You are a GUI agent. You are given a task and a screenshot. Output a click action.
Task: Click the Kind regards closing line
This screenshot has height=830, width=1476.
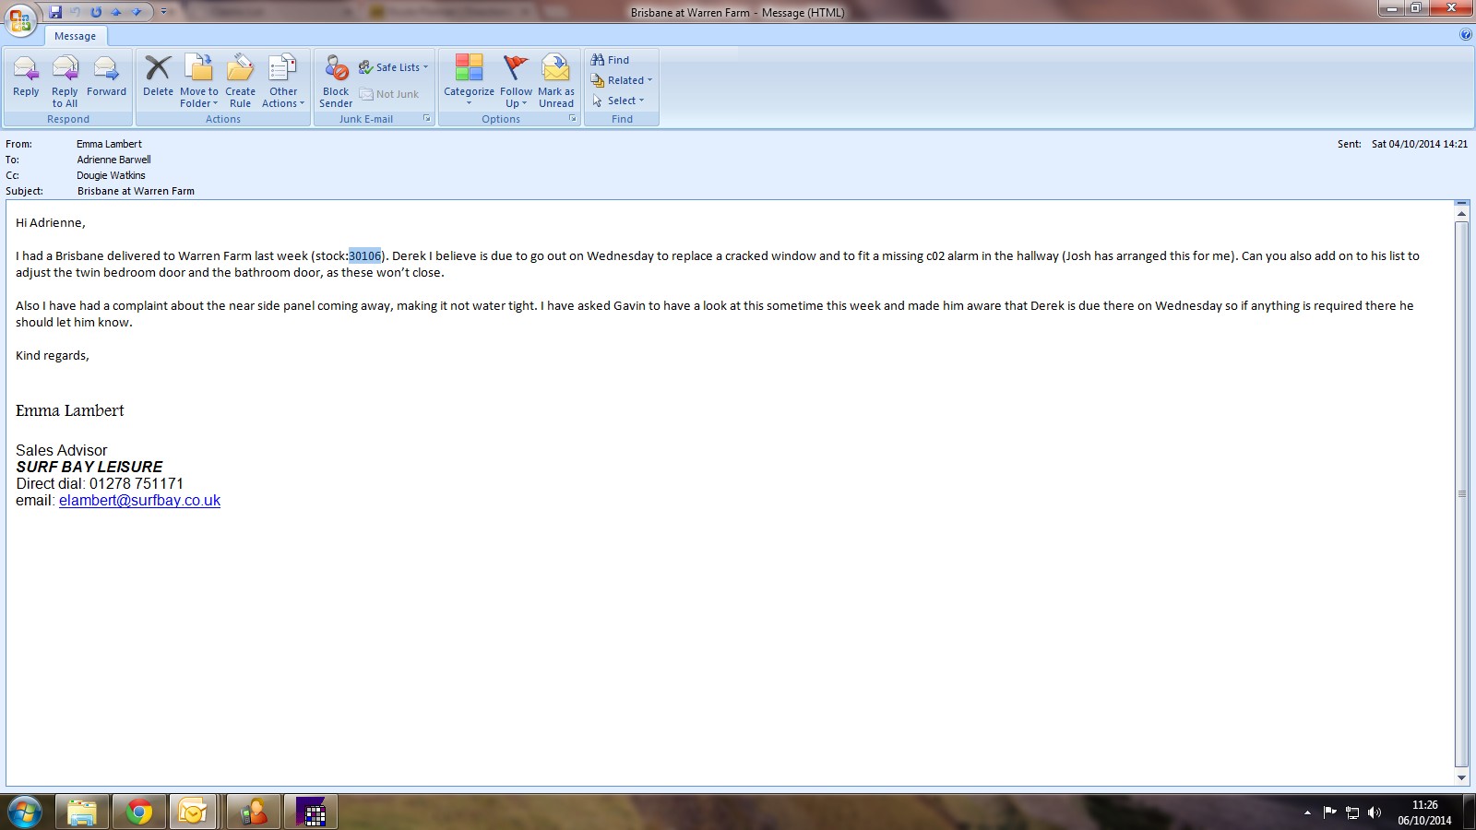point(53,355)
